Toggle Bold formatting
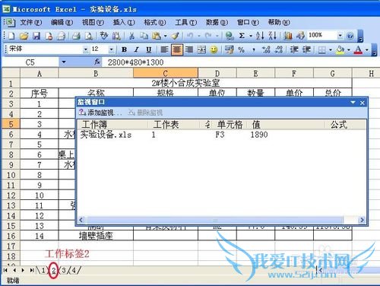380x286 pixels. click(124, 49)
